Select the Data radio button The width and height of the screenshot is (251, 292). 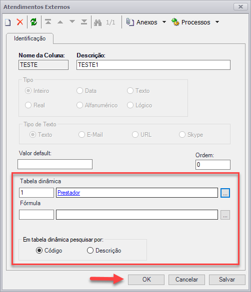click(x=79, y=91)
